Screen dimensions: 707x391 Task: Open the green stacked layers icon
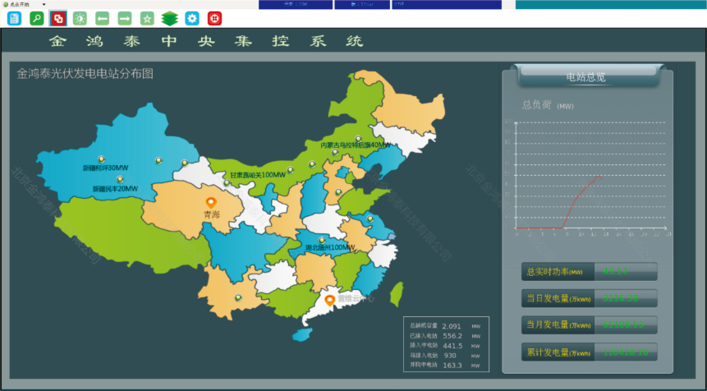169,18
